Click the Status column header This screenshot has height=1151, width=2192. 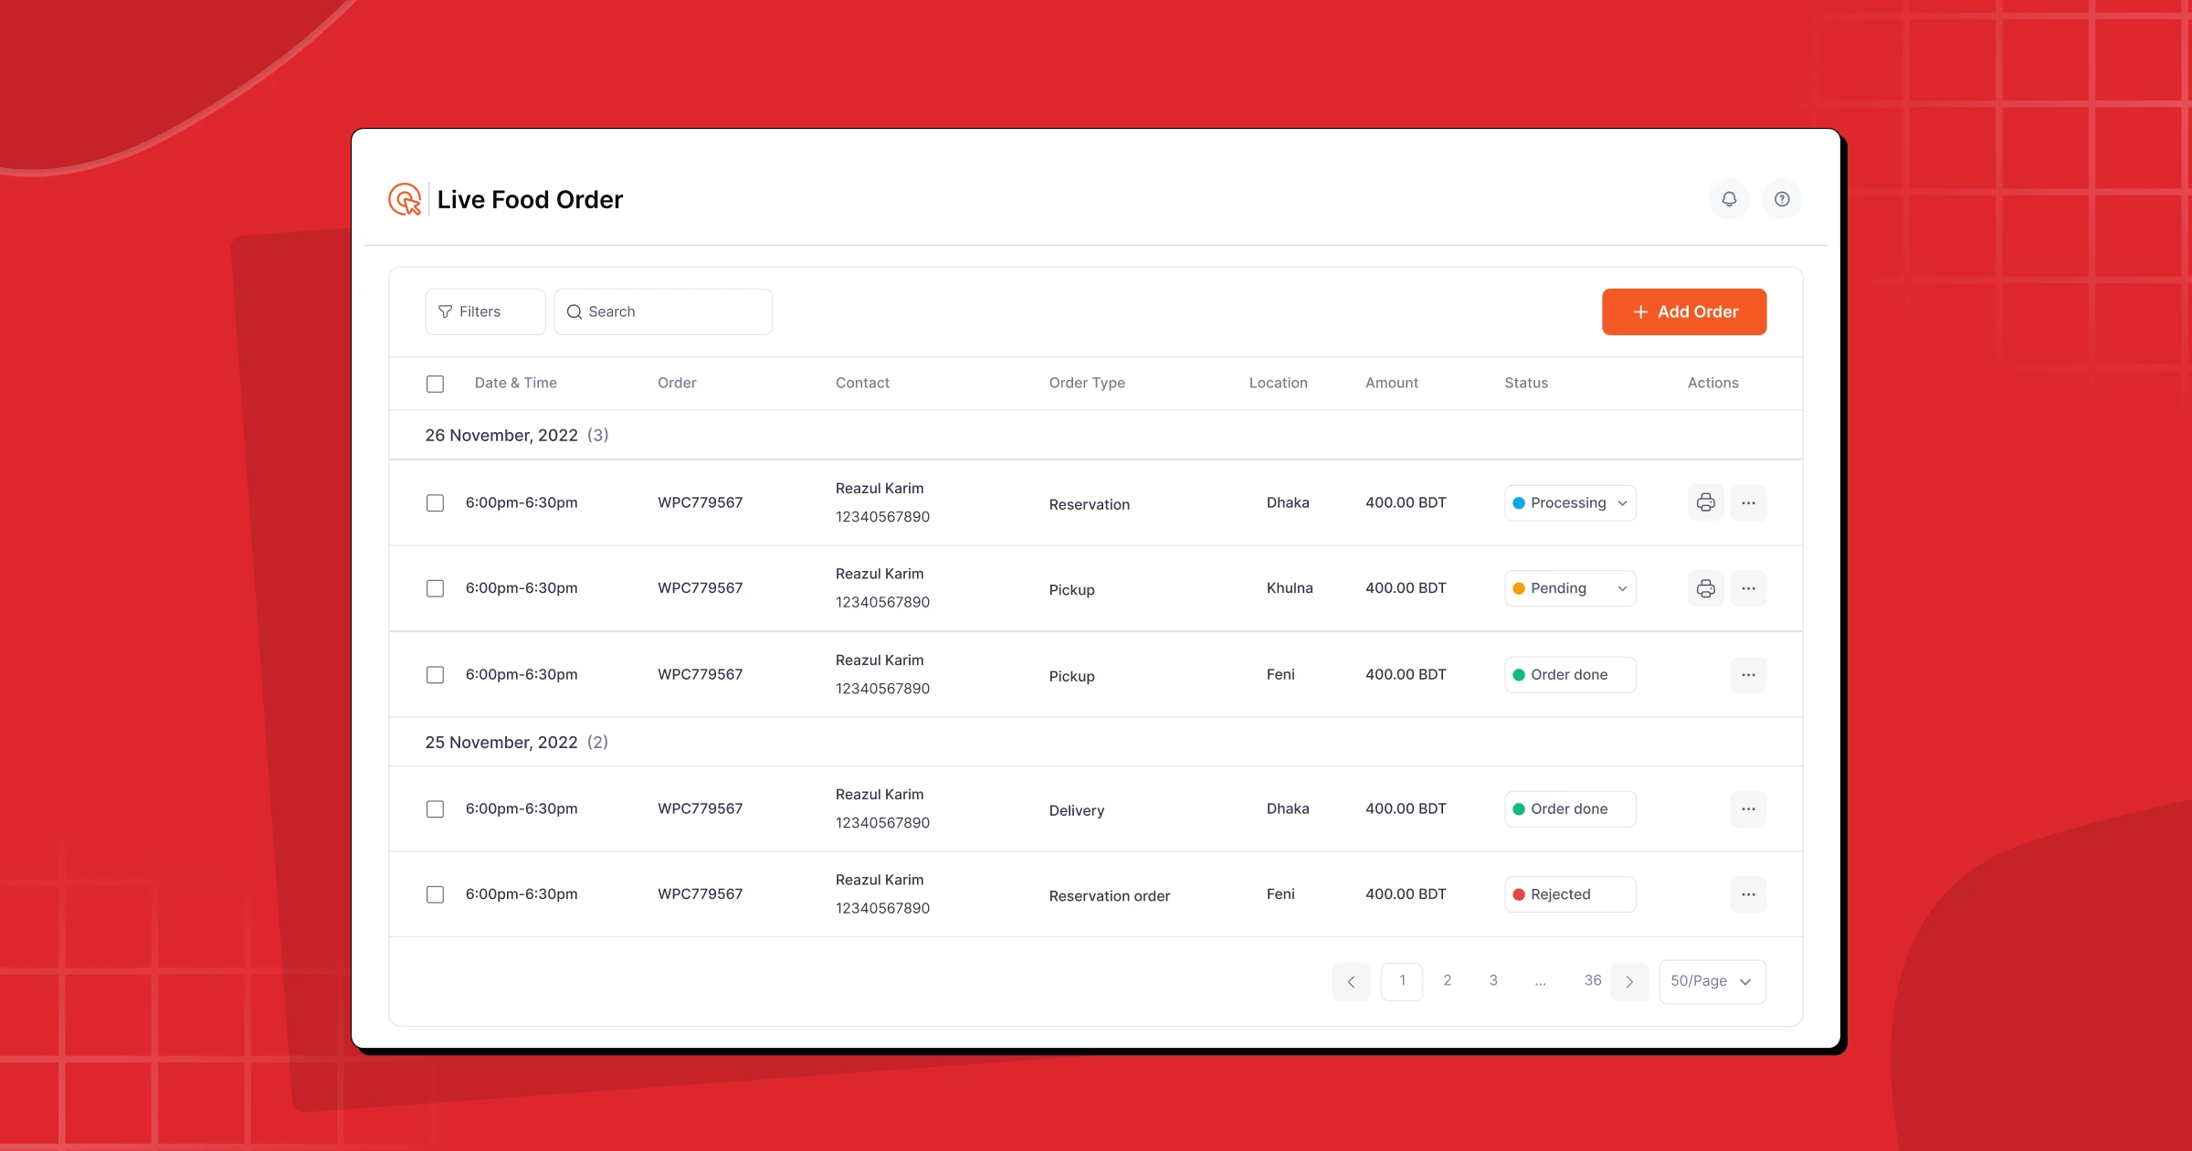point(1526,383)
